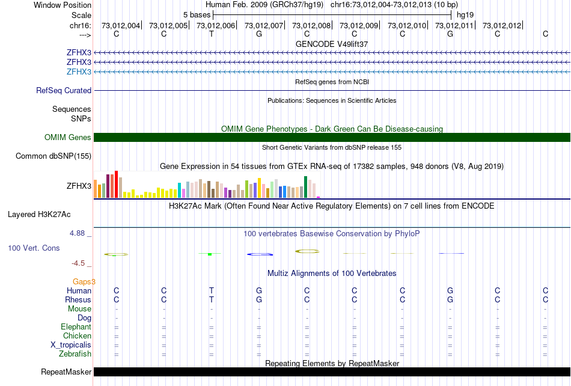Viewport: 571px width, 386px height.
Task: Click the 100 Vert. Cons label
Action: tap(34, 248)
